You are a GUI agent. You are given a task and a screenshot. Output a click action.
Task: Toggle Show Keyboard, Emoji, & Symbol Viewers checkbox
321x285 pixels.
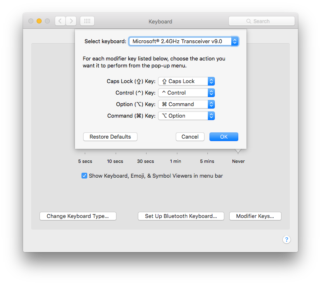tap(84, 176)
